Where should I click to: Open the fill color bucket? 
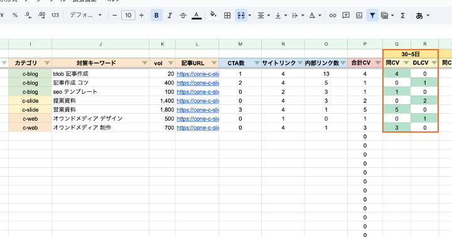coord(213,15)
